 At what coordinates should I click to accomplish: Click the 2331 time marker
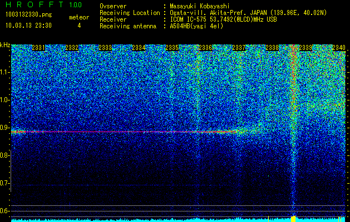pyautogui.click(x=38, y=48)
